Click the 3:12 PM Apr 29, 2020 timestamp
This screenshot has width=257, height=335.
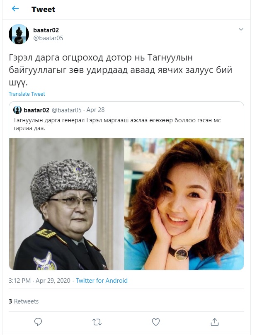[39, 281]
